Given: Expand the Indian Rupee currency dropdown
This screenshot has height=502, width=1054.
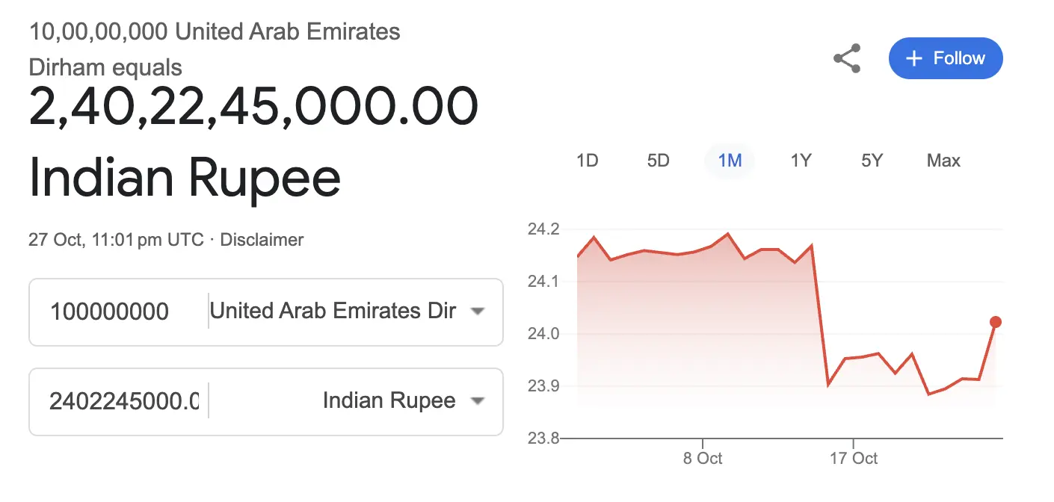Looking at the screenshot, I should 404,401.
